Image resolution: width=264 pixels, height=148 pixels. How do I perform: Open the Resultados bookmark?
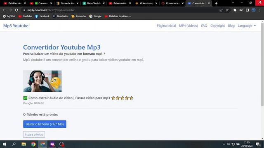click(x=61, y=16)
